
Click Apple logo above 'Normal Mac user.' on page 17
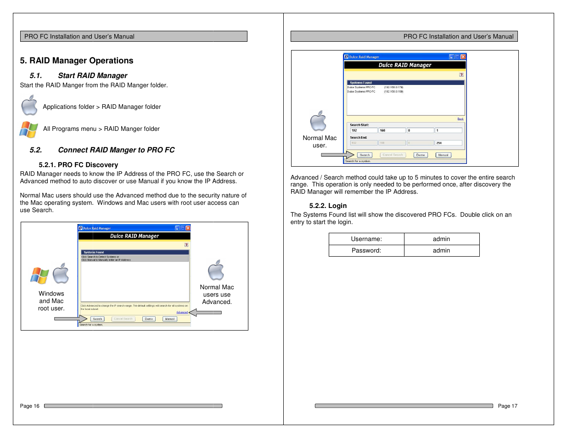[318, 121]
